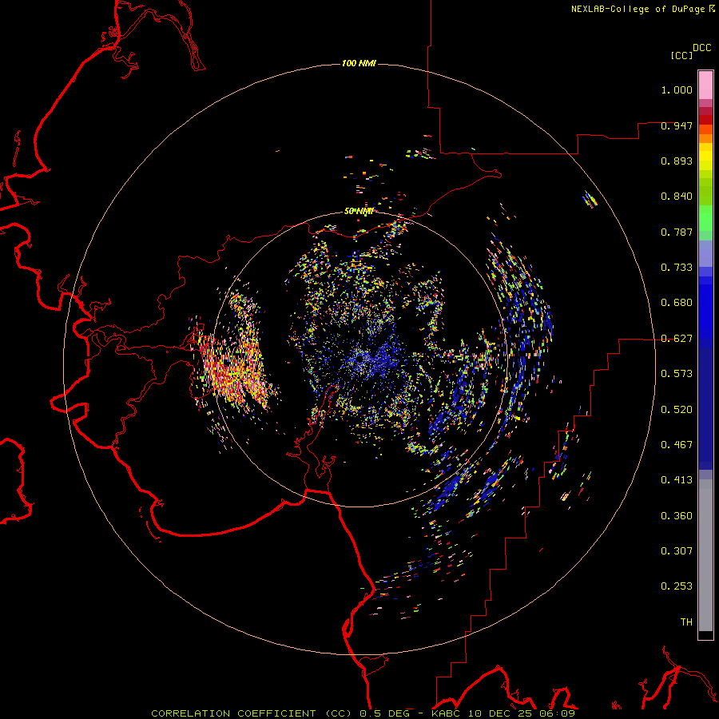Click the 0.5 DEG elevation text in caption
Viewport: 719px width, 719px height.
(x=385, y=713)
